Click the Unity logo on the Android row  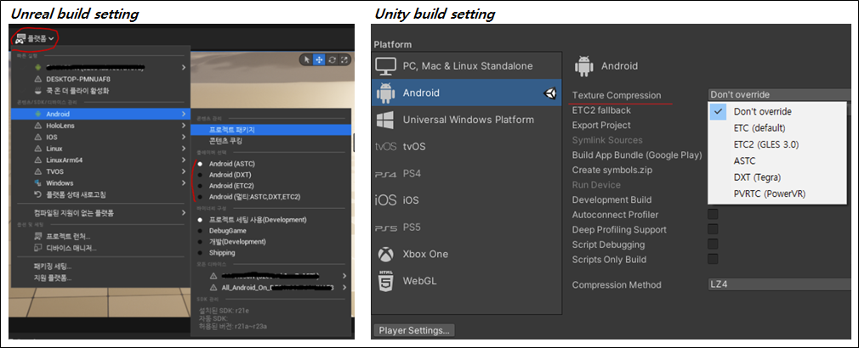(549, 93)
